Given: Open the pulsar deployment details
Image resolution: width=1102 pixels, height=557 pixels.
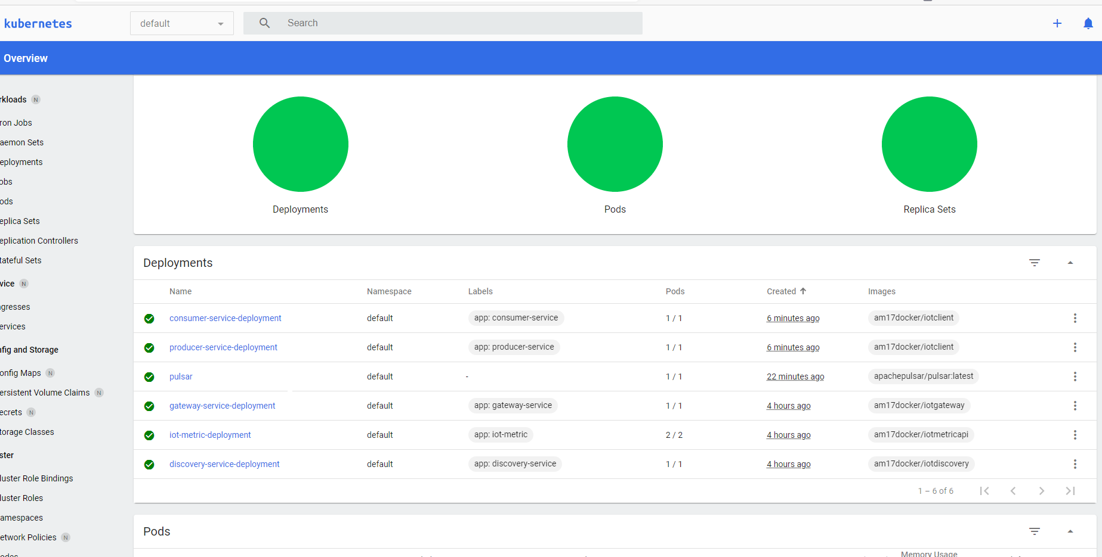Looking at the screenshot, I should click(x=181, y=376).
